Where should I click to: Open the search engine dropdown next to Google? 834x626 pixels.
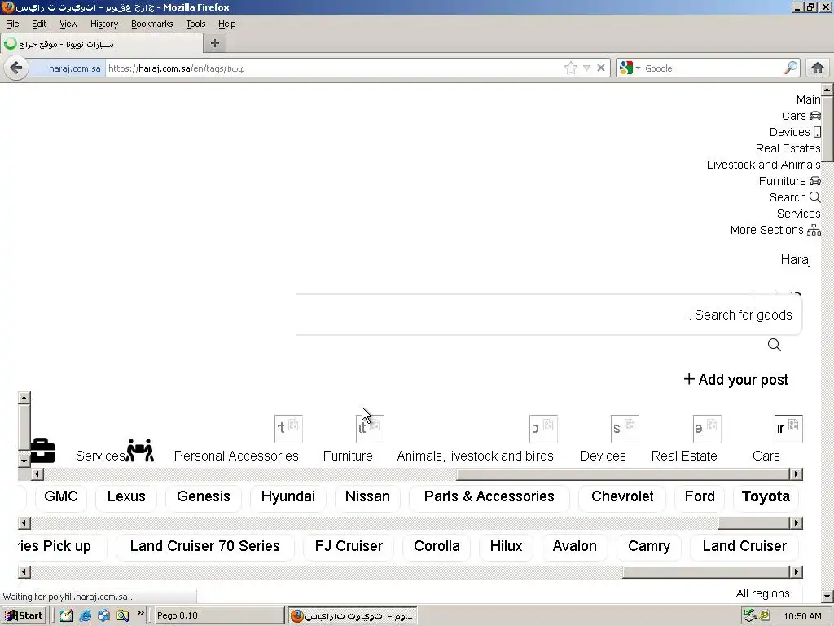pos(638,68)
